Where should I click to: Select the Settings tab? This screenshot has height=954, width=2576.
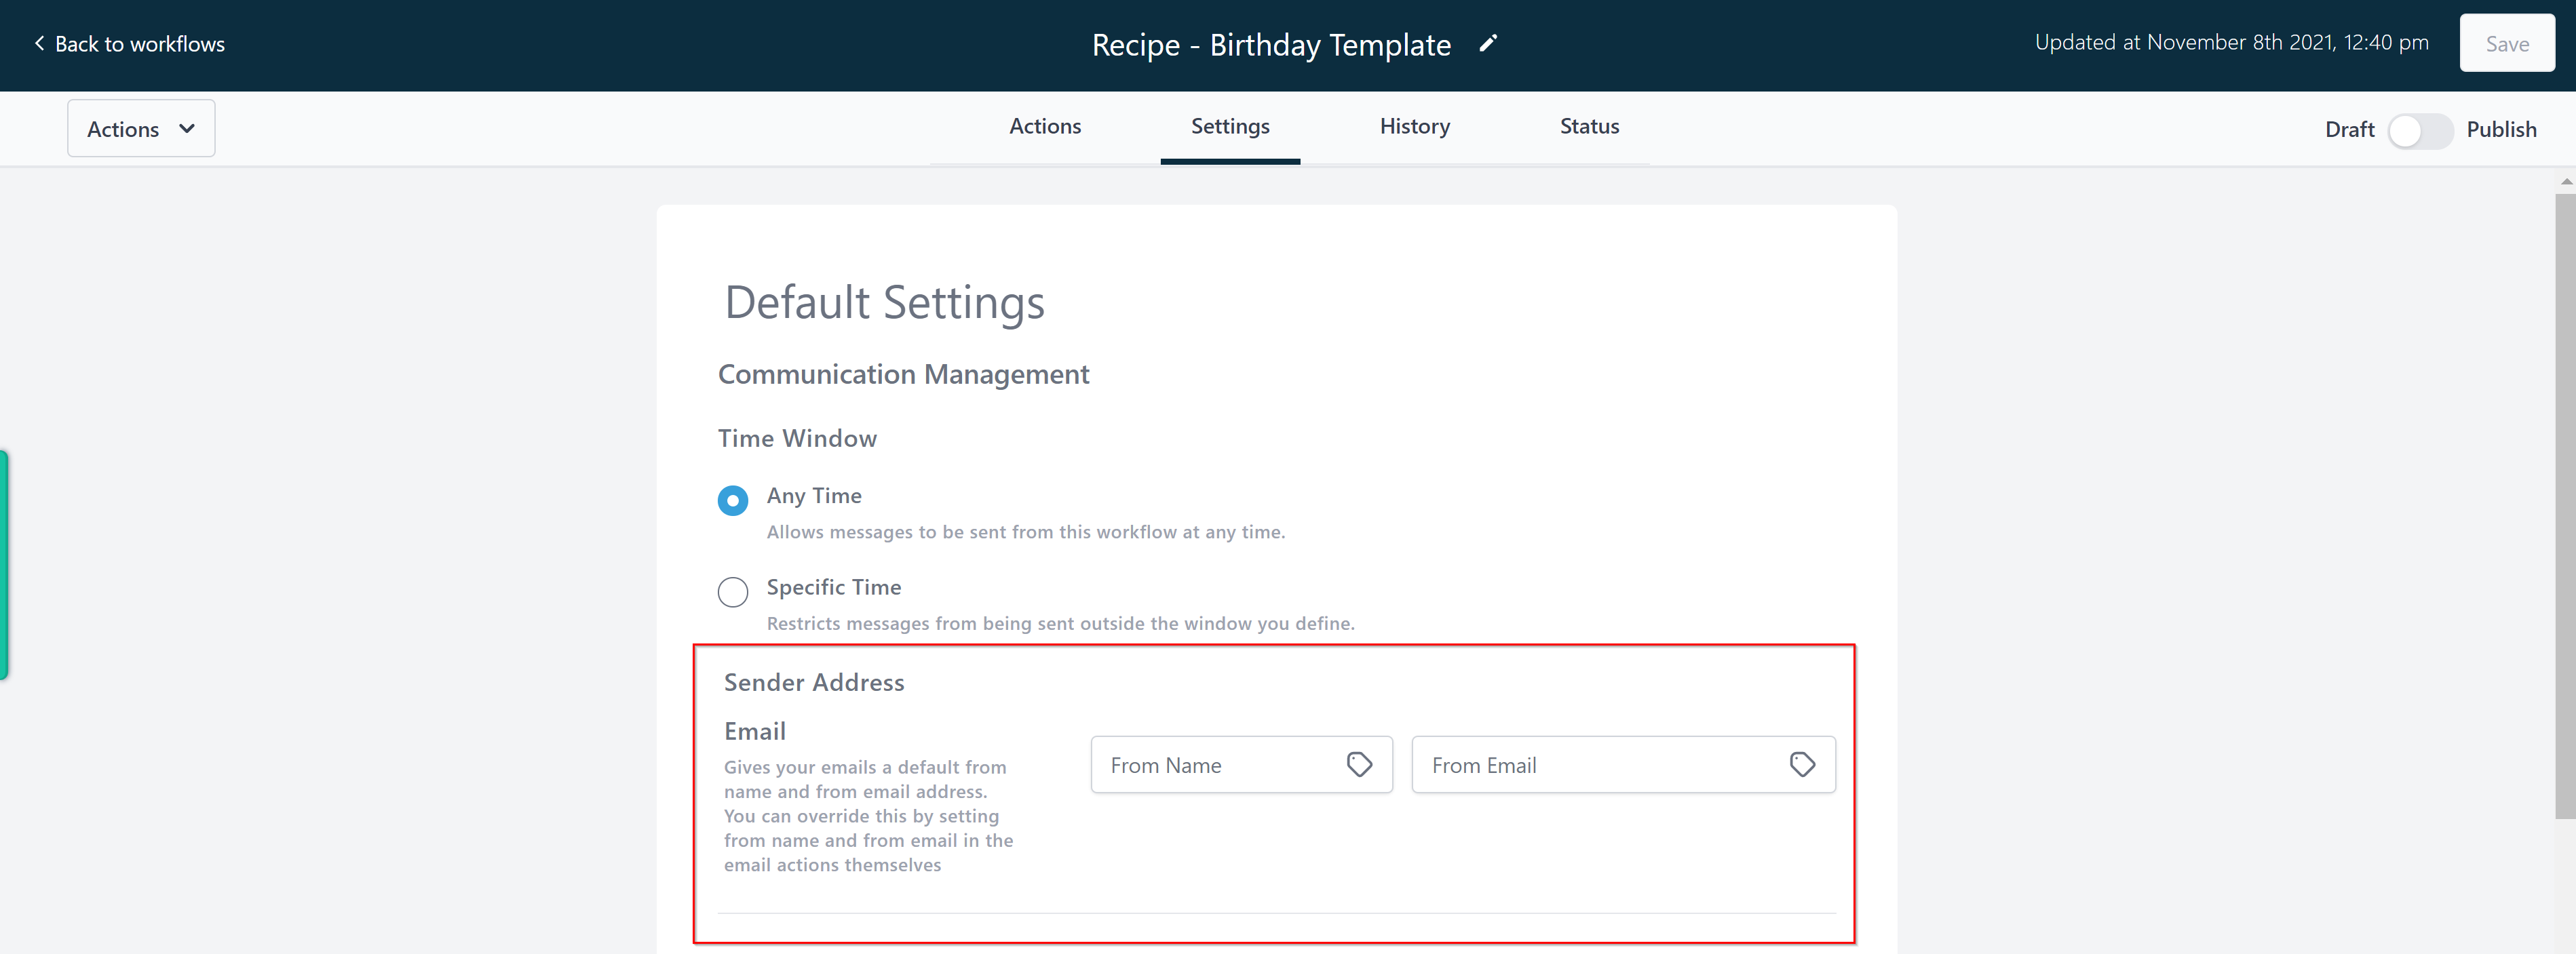click(x=1230, y=127)
